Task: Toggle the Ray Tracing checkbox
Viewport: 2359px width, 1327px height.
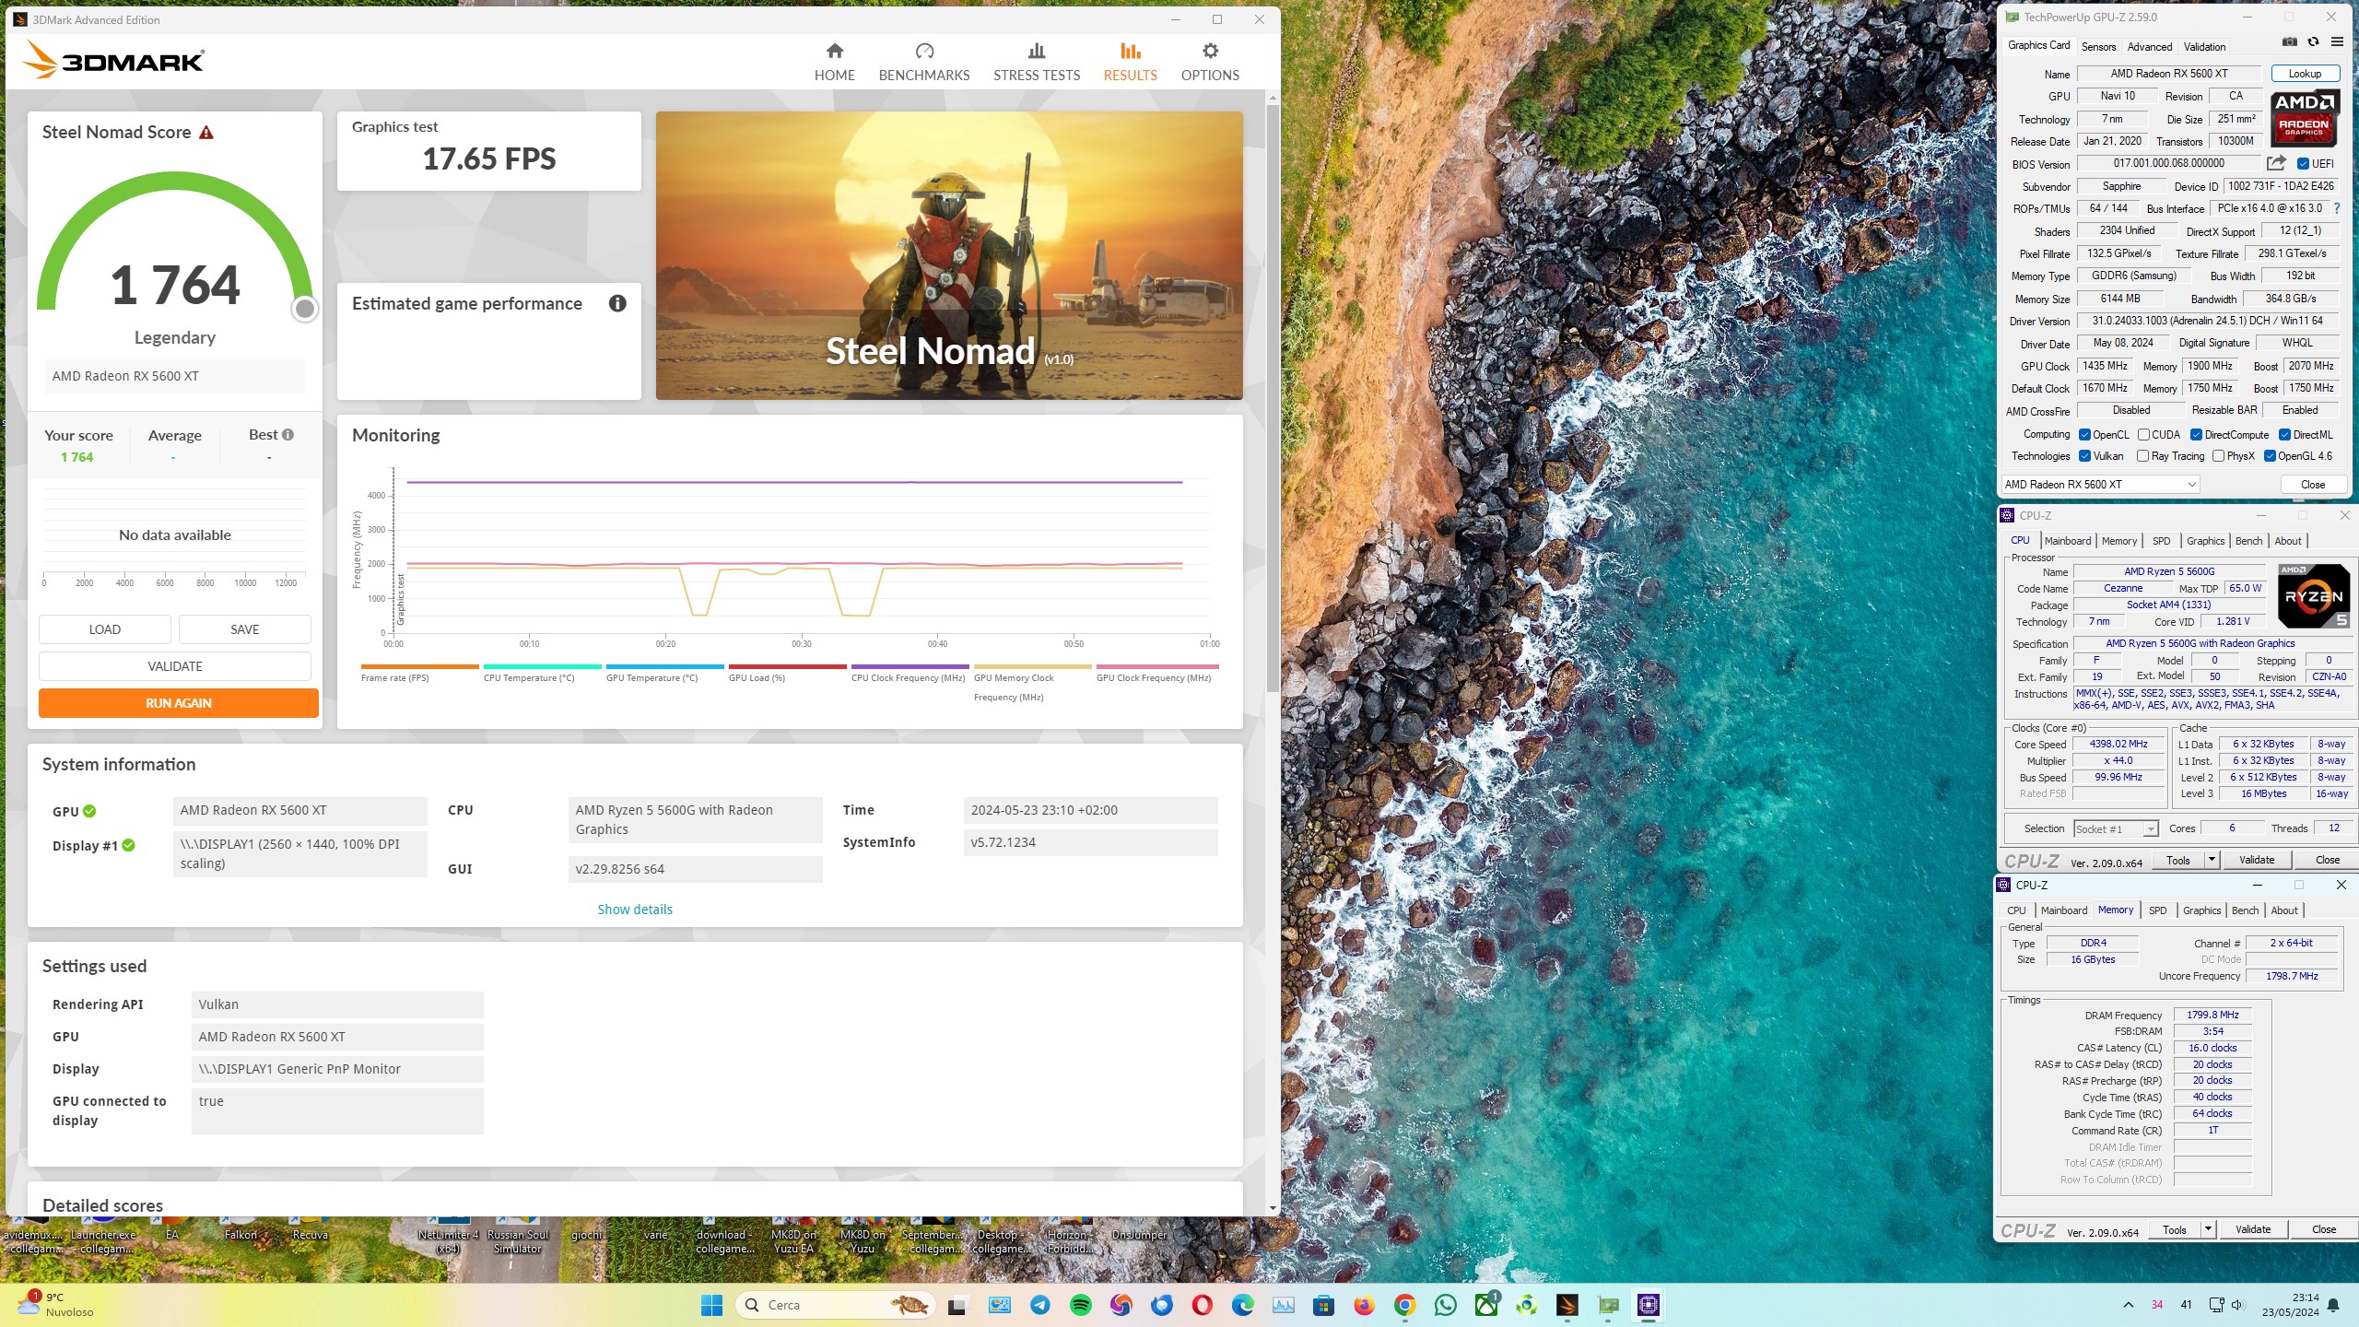Action: (2142, 456)
